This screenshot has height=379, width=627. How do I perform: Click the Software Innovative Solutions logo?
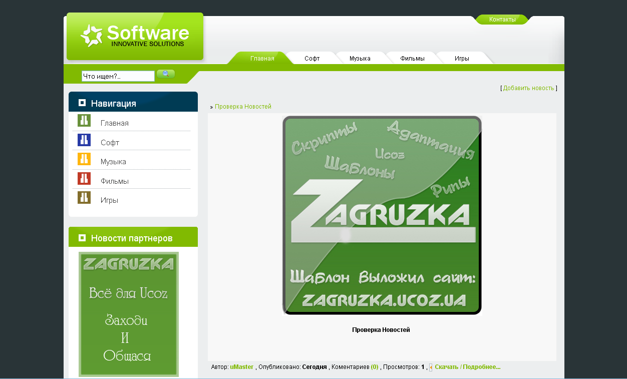pyautogui.click(x=135, y=36)
